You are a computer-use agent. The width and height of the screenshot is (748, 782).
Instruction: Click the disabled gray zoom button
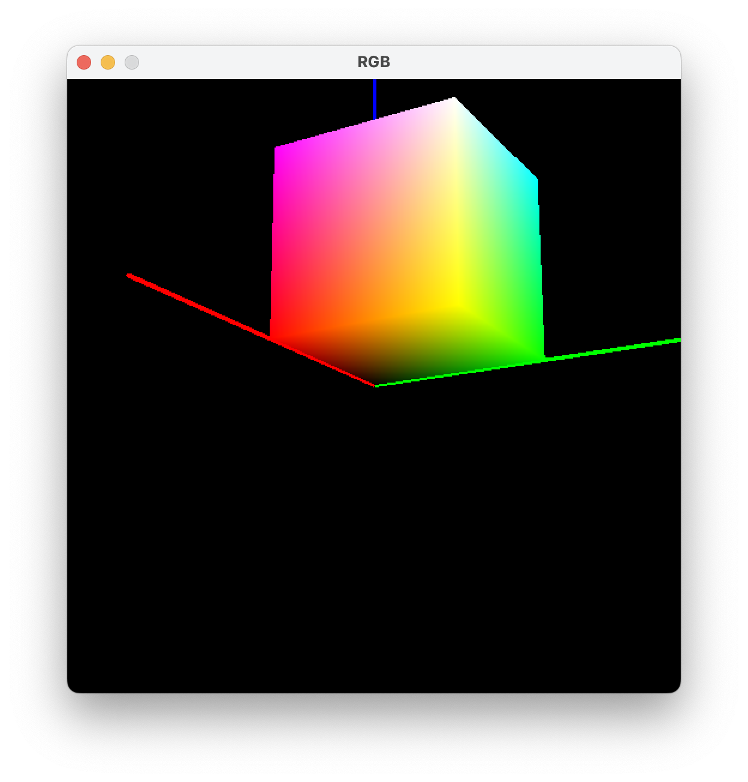click(x=132, y=62)
